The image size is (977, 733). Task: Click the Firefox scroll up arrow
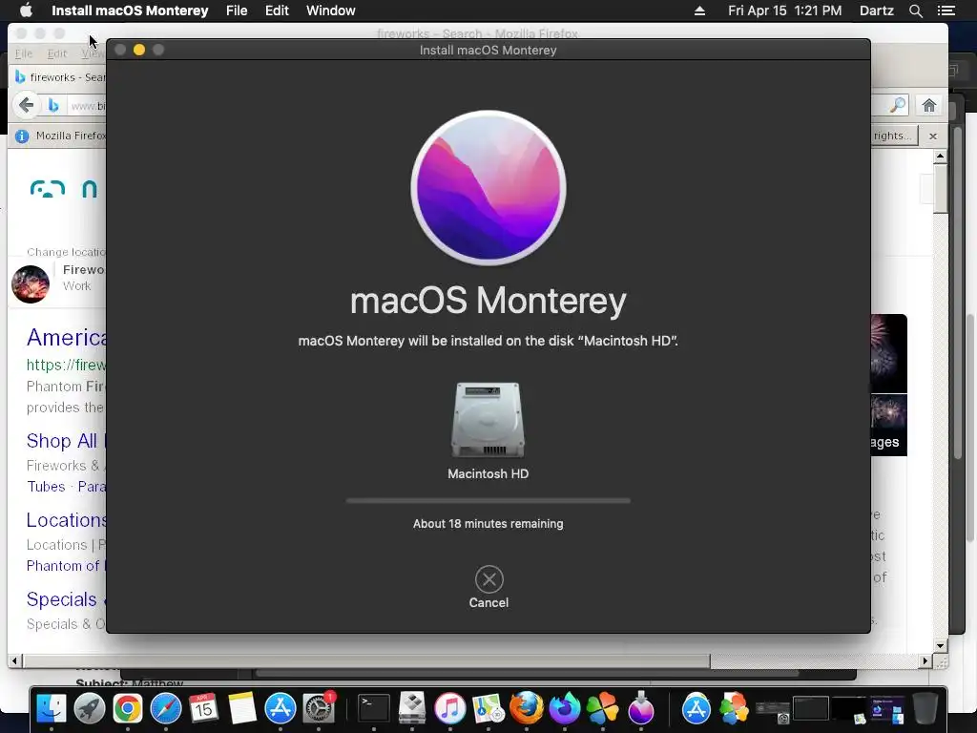(x=940, y=156)
